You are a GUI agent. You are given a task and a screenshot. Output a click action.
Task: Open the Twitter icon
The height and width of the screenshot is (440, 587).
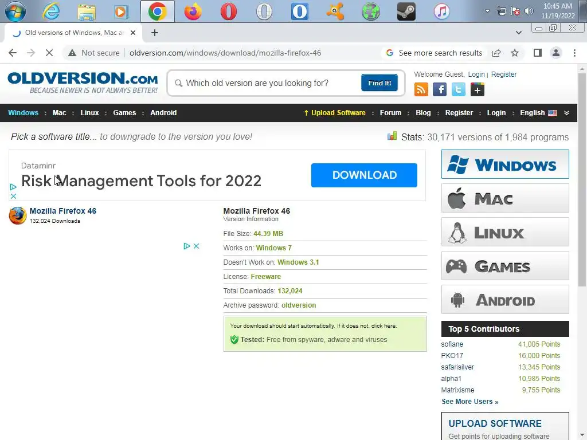click(458, 89)
